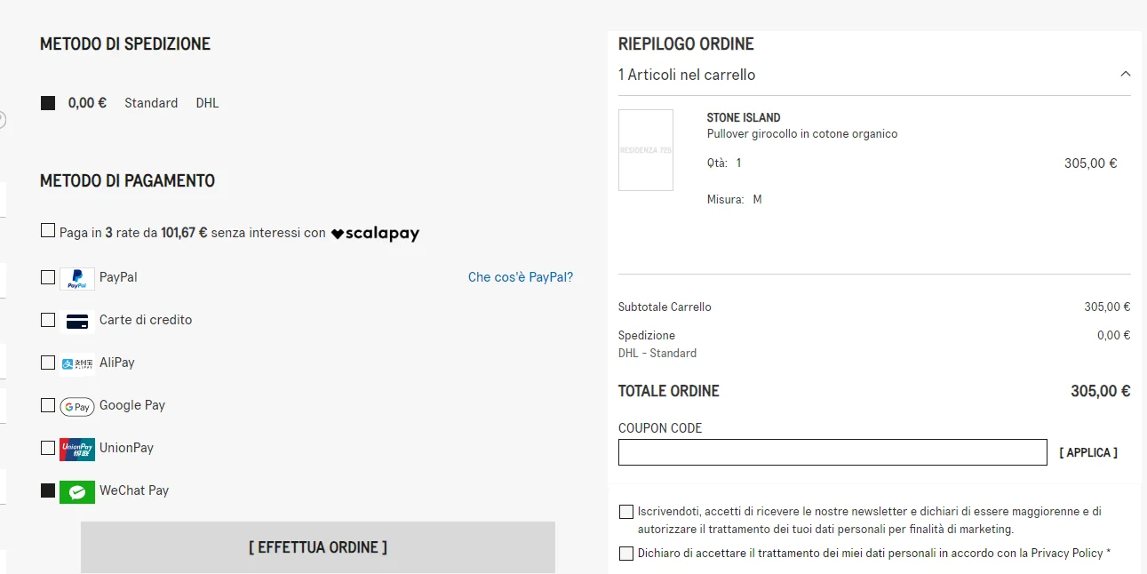Focus the Coupon Code input field
Image resolution: width=1147 pixels, height=574 pixels.
[832, 452]
